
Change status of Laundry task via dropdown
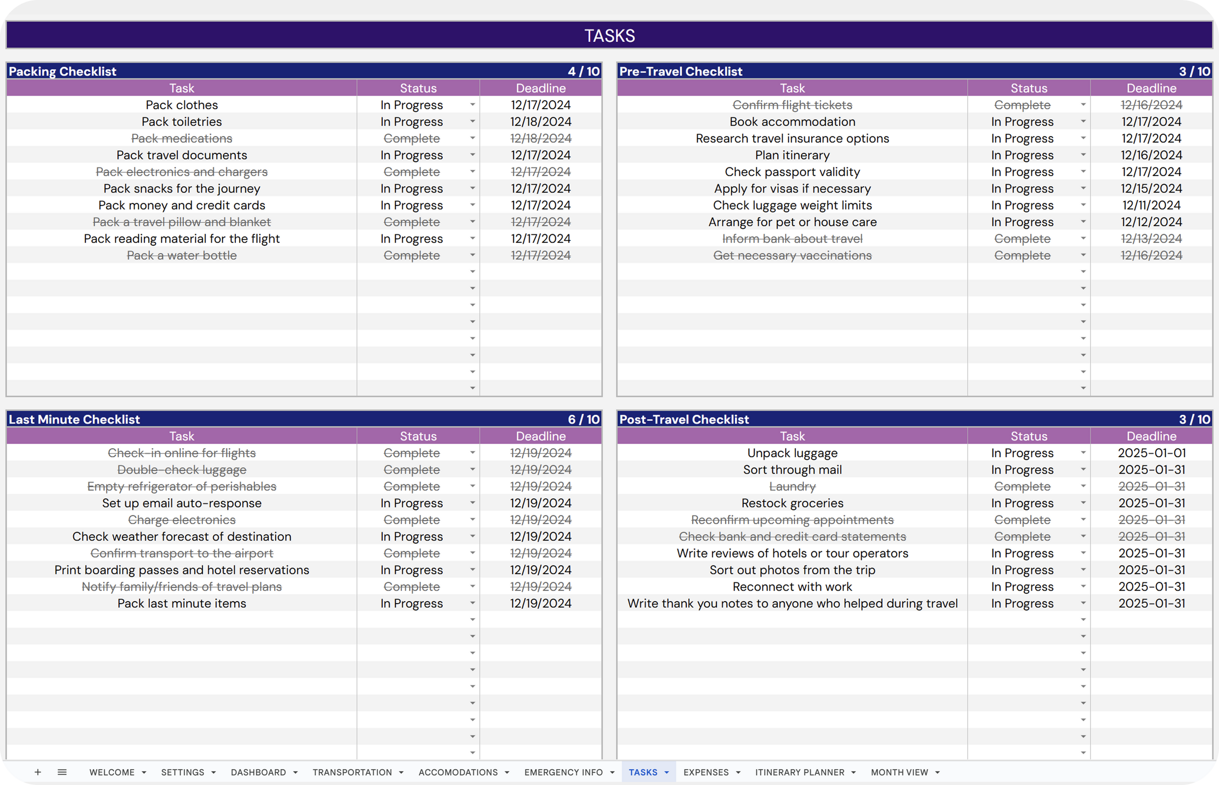coord(1083,486)
